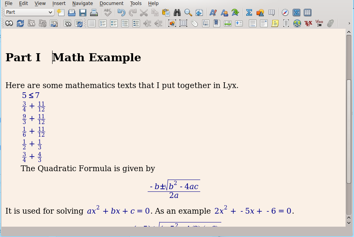The height and width of the screenshot is (237, 354).
Task: Open the insert table grid dropdown
Action: (x=272, y=12)
